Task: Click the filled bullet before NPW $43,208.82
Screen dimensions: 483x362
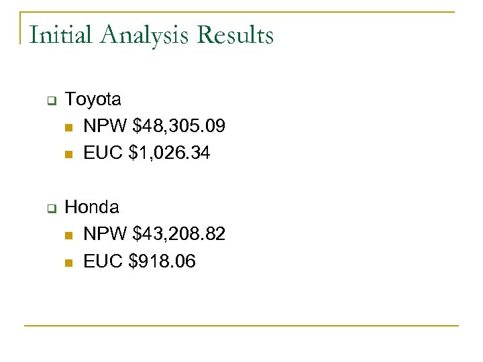Action: click(x=69, y=235)
